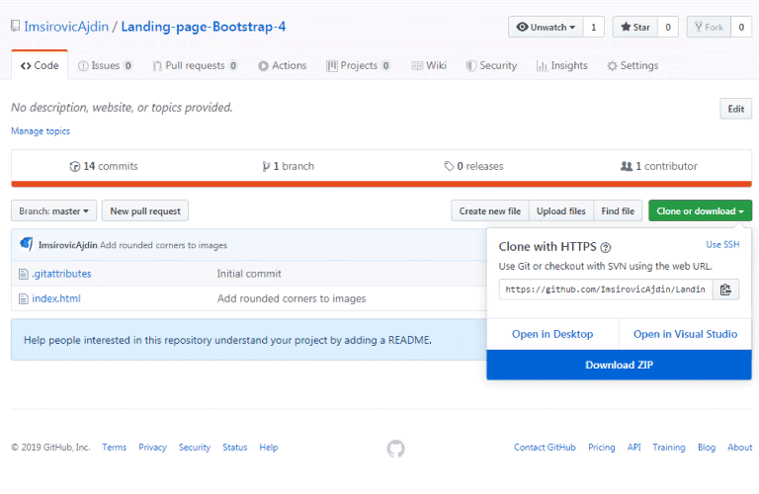Open repository Settings tab
The image size is (759, 494).
click(x=632, y=65)
